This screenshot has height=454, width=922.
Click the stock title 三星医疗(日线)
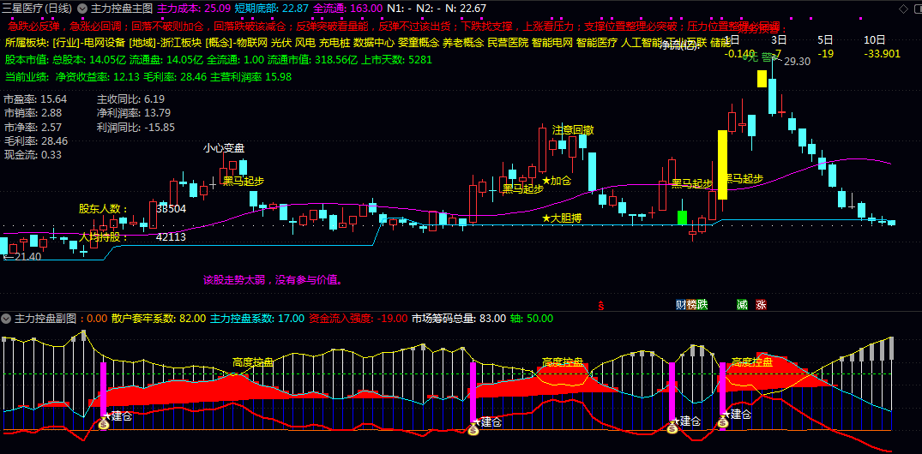click(39, 9)
